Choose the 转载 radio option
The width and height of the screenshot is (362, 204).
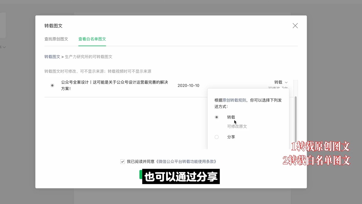pos(217,117)
